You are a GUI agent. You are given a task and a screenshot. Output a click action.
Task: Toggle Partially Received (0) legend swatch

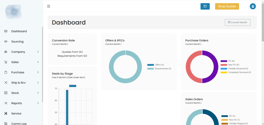point(224,69)
